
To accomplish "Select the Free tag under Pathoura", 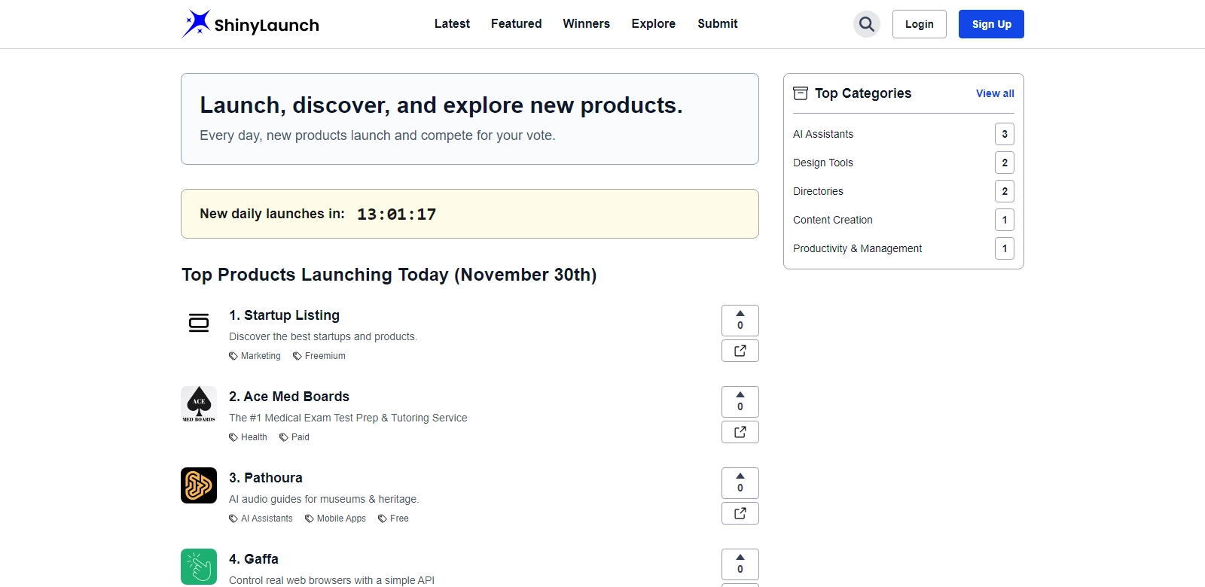I will [x=393, y=519].
